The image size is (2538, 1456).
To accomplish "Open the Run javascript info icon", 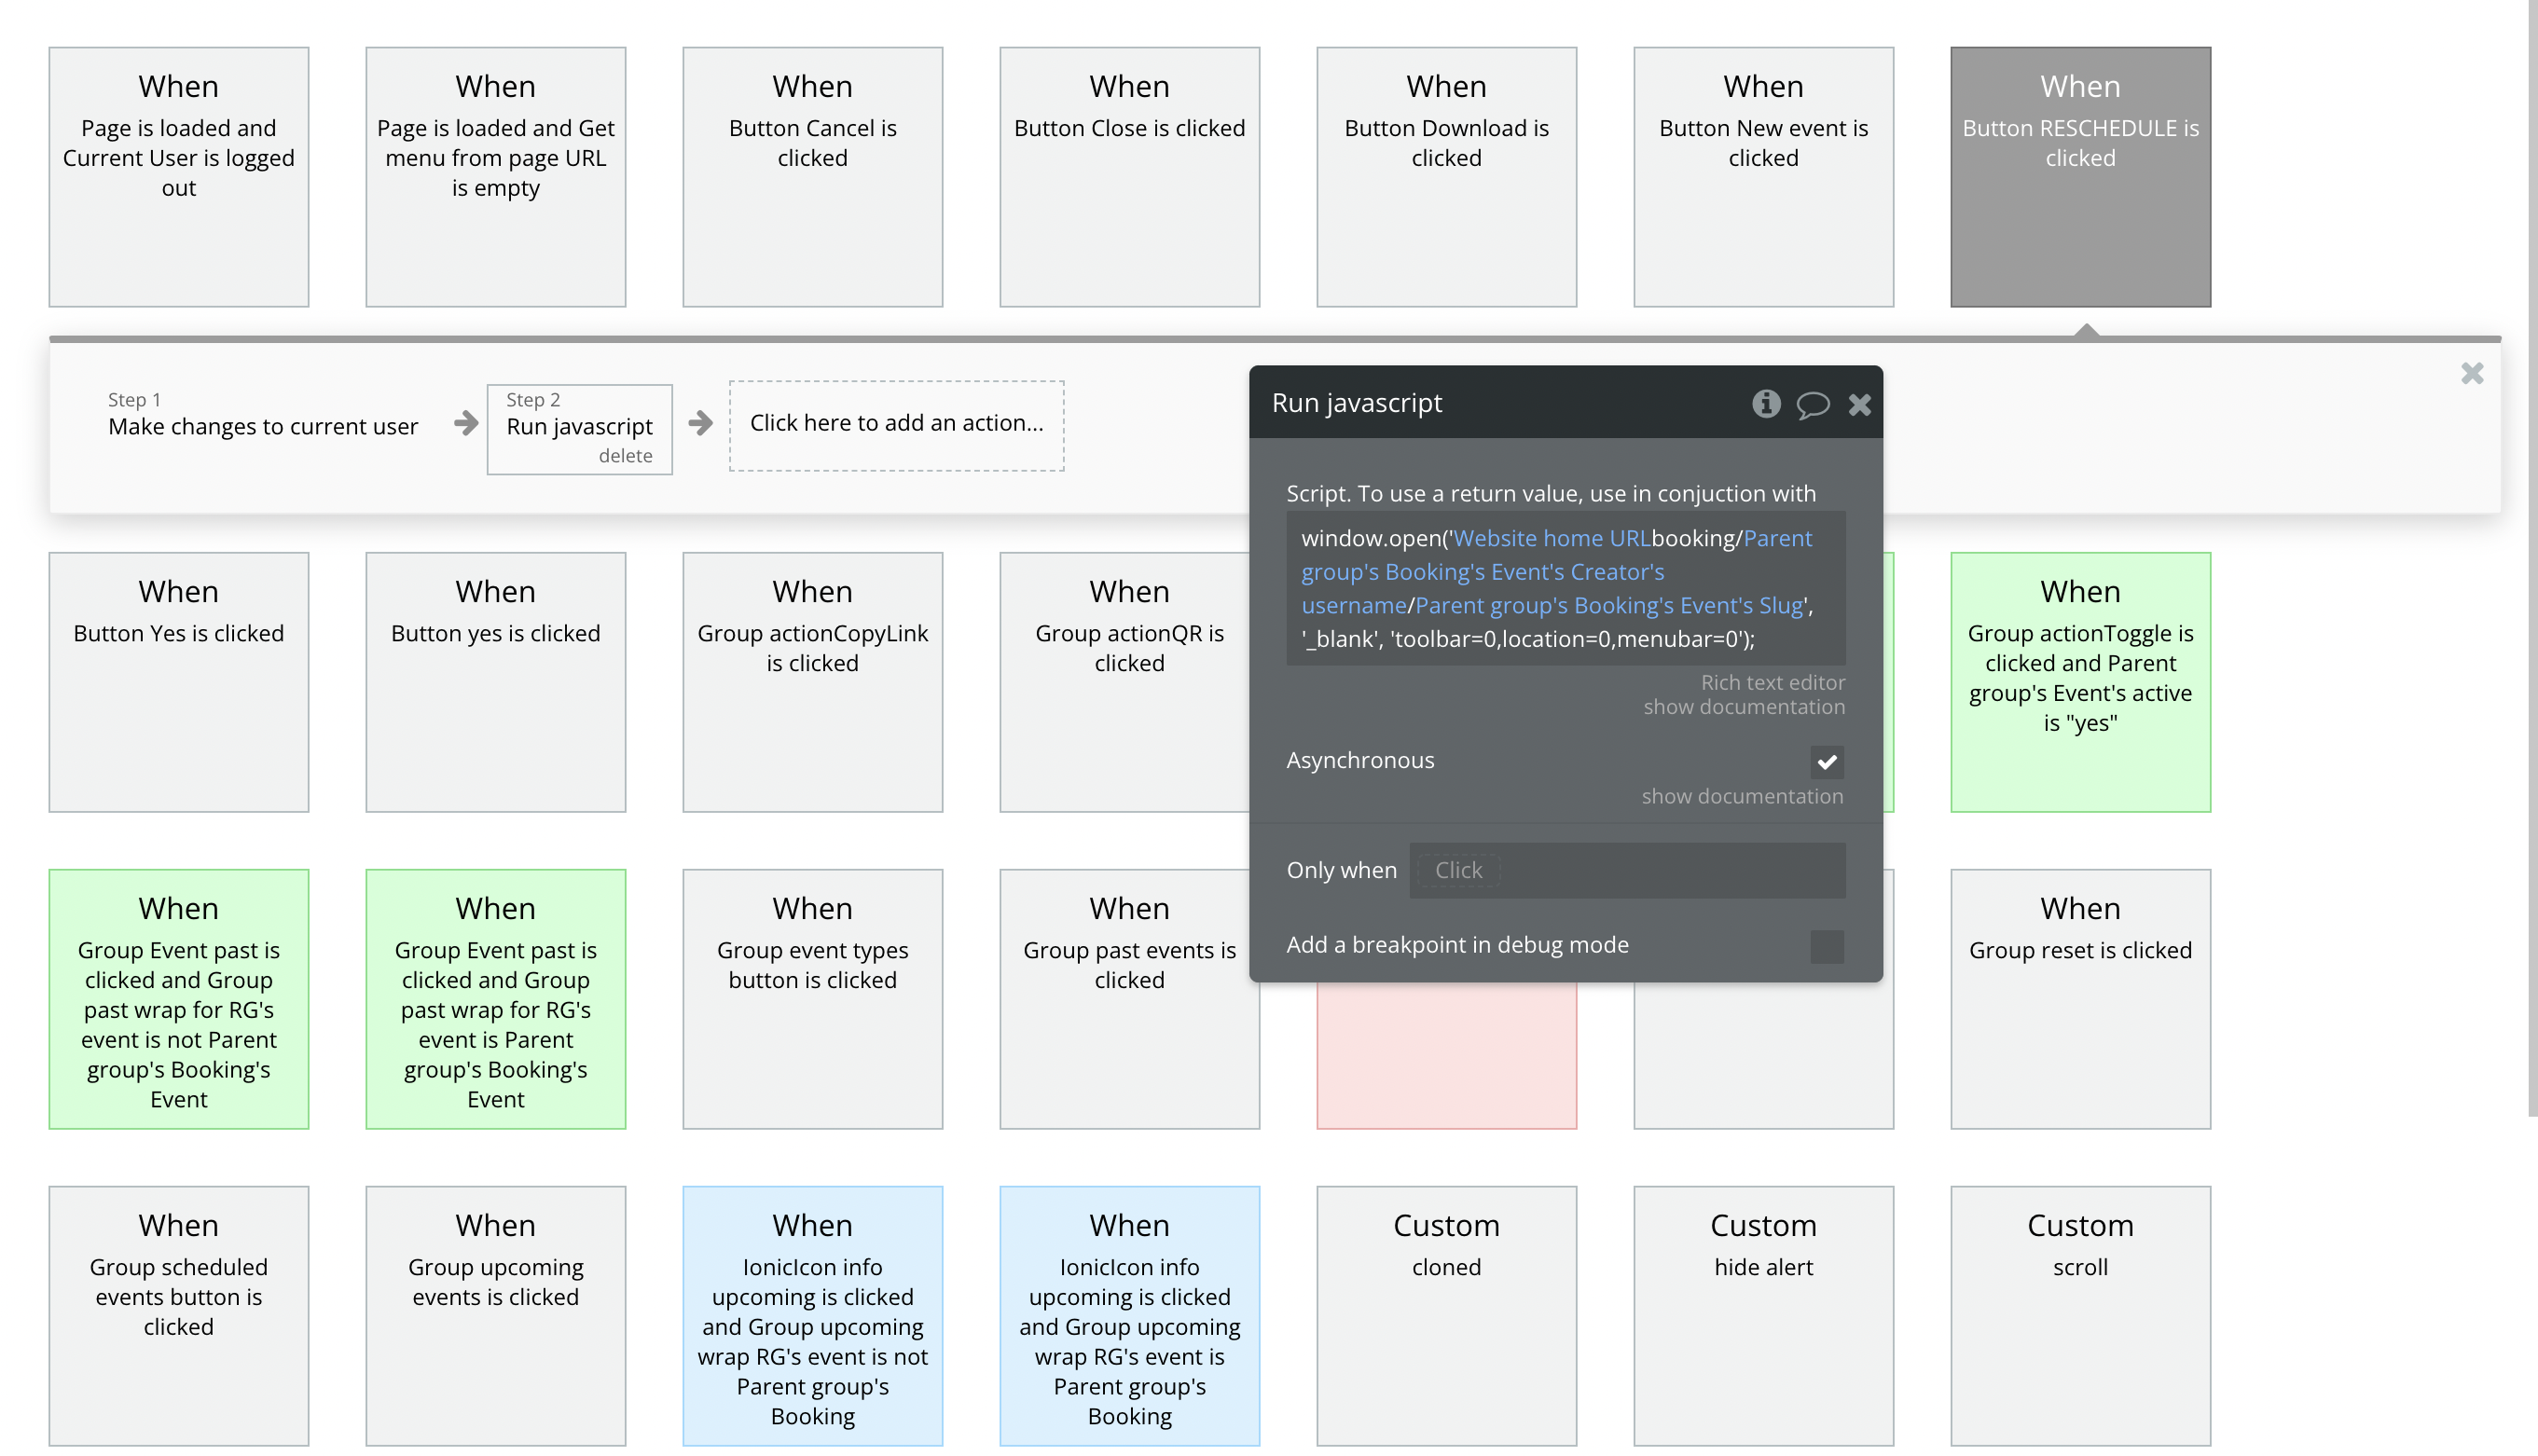I will 1766,403.
